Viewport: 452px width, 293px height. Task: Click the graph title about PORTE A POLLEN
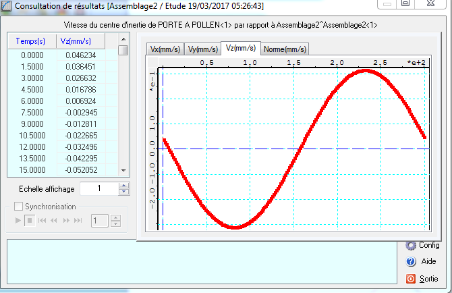pos(221,25)
